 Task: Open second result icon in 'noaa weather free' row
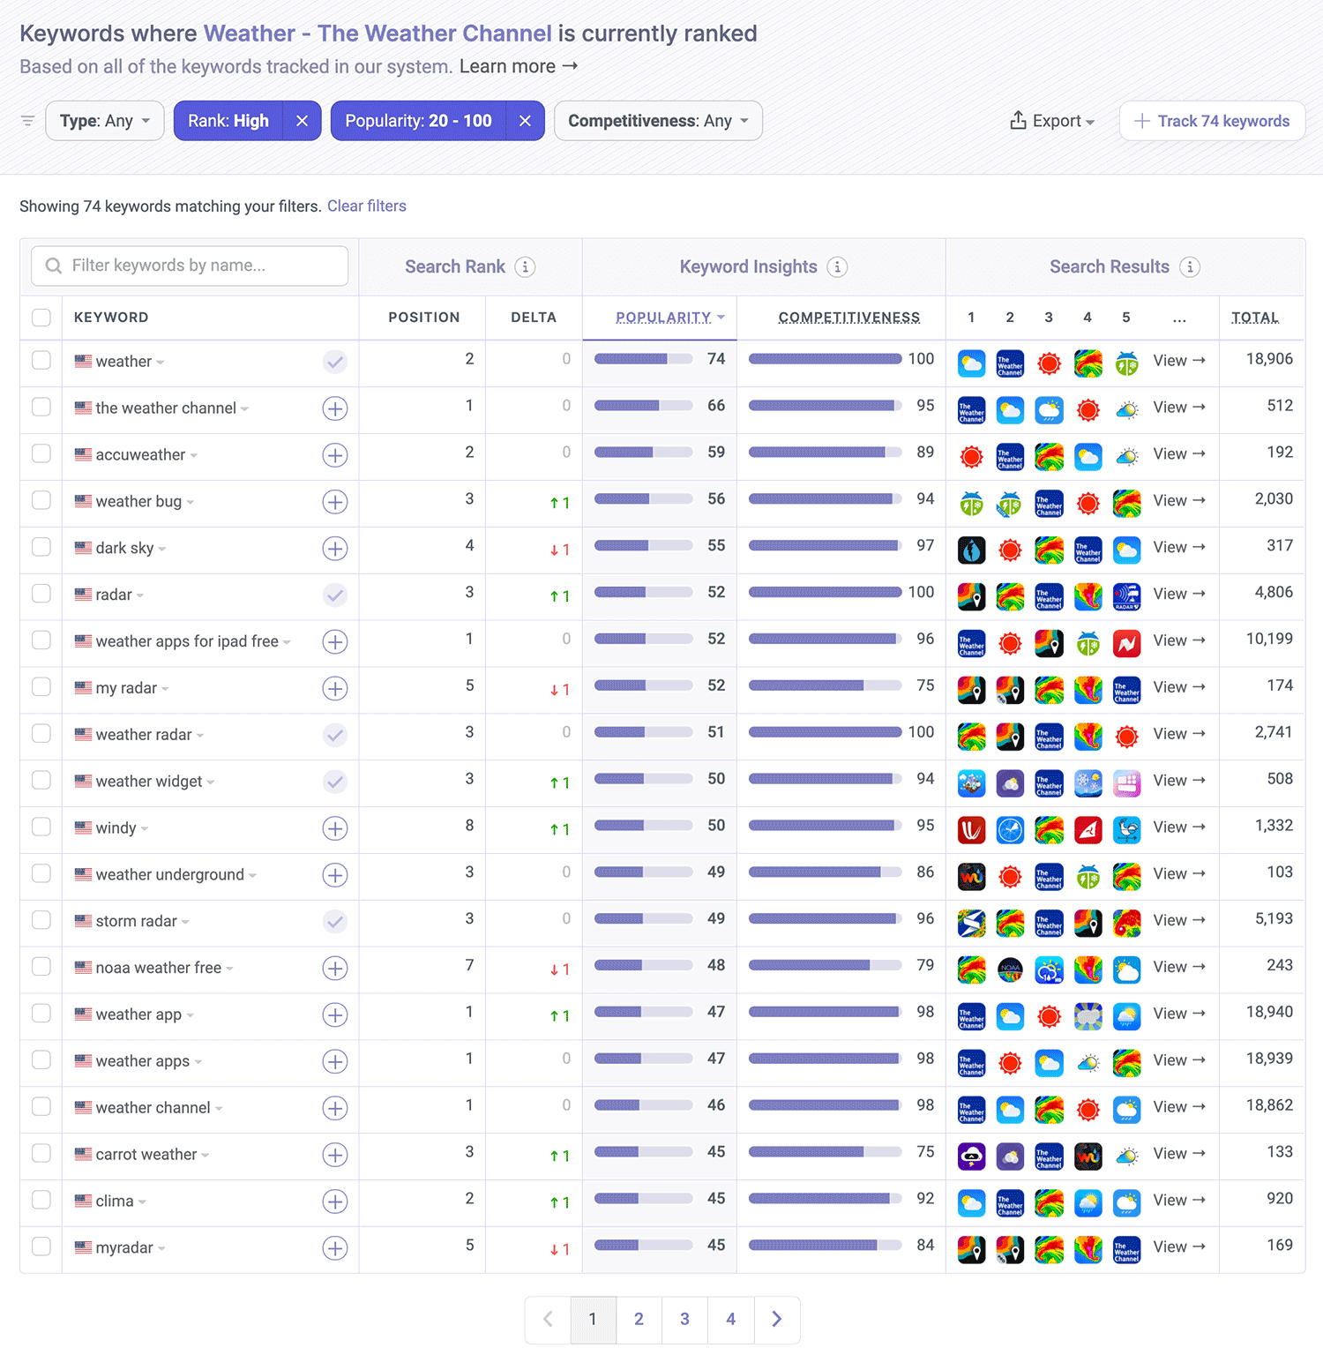1010,969
